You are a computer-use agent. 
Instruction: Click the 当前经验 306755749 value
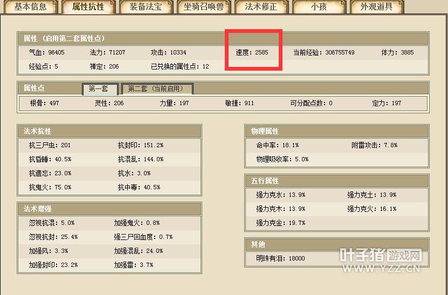pos(323,53)
